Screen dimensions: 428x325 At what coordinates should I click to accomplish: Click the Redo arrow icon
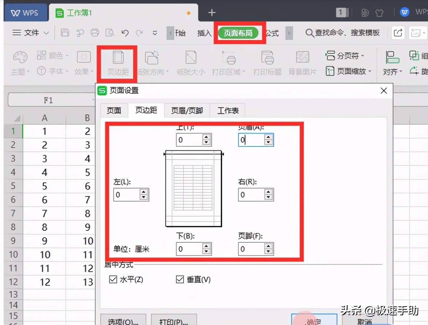[x=139, y=33]
